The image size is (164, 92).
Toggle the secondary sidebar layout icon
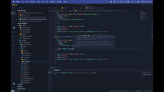[148, 5]
